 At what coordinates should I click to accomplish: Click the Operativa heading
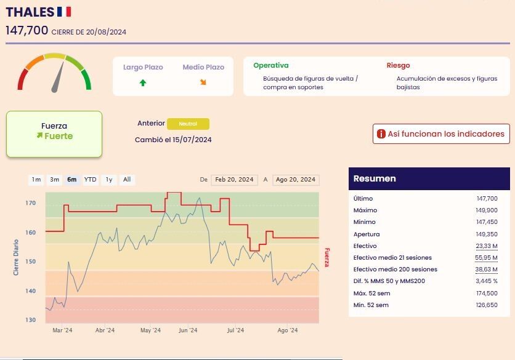point(271,65)
